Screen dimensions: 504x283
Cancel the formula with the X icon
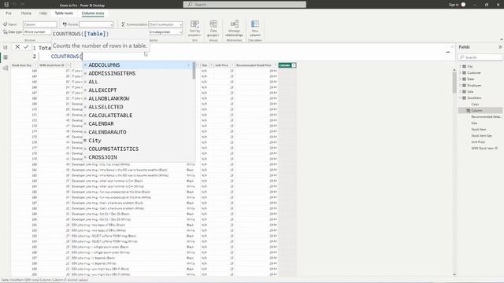tap(17, 47)
